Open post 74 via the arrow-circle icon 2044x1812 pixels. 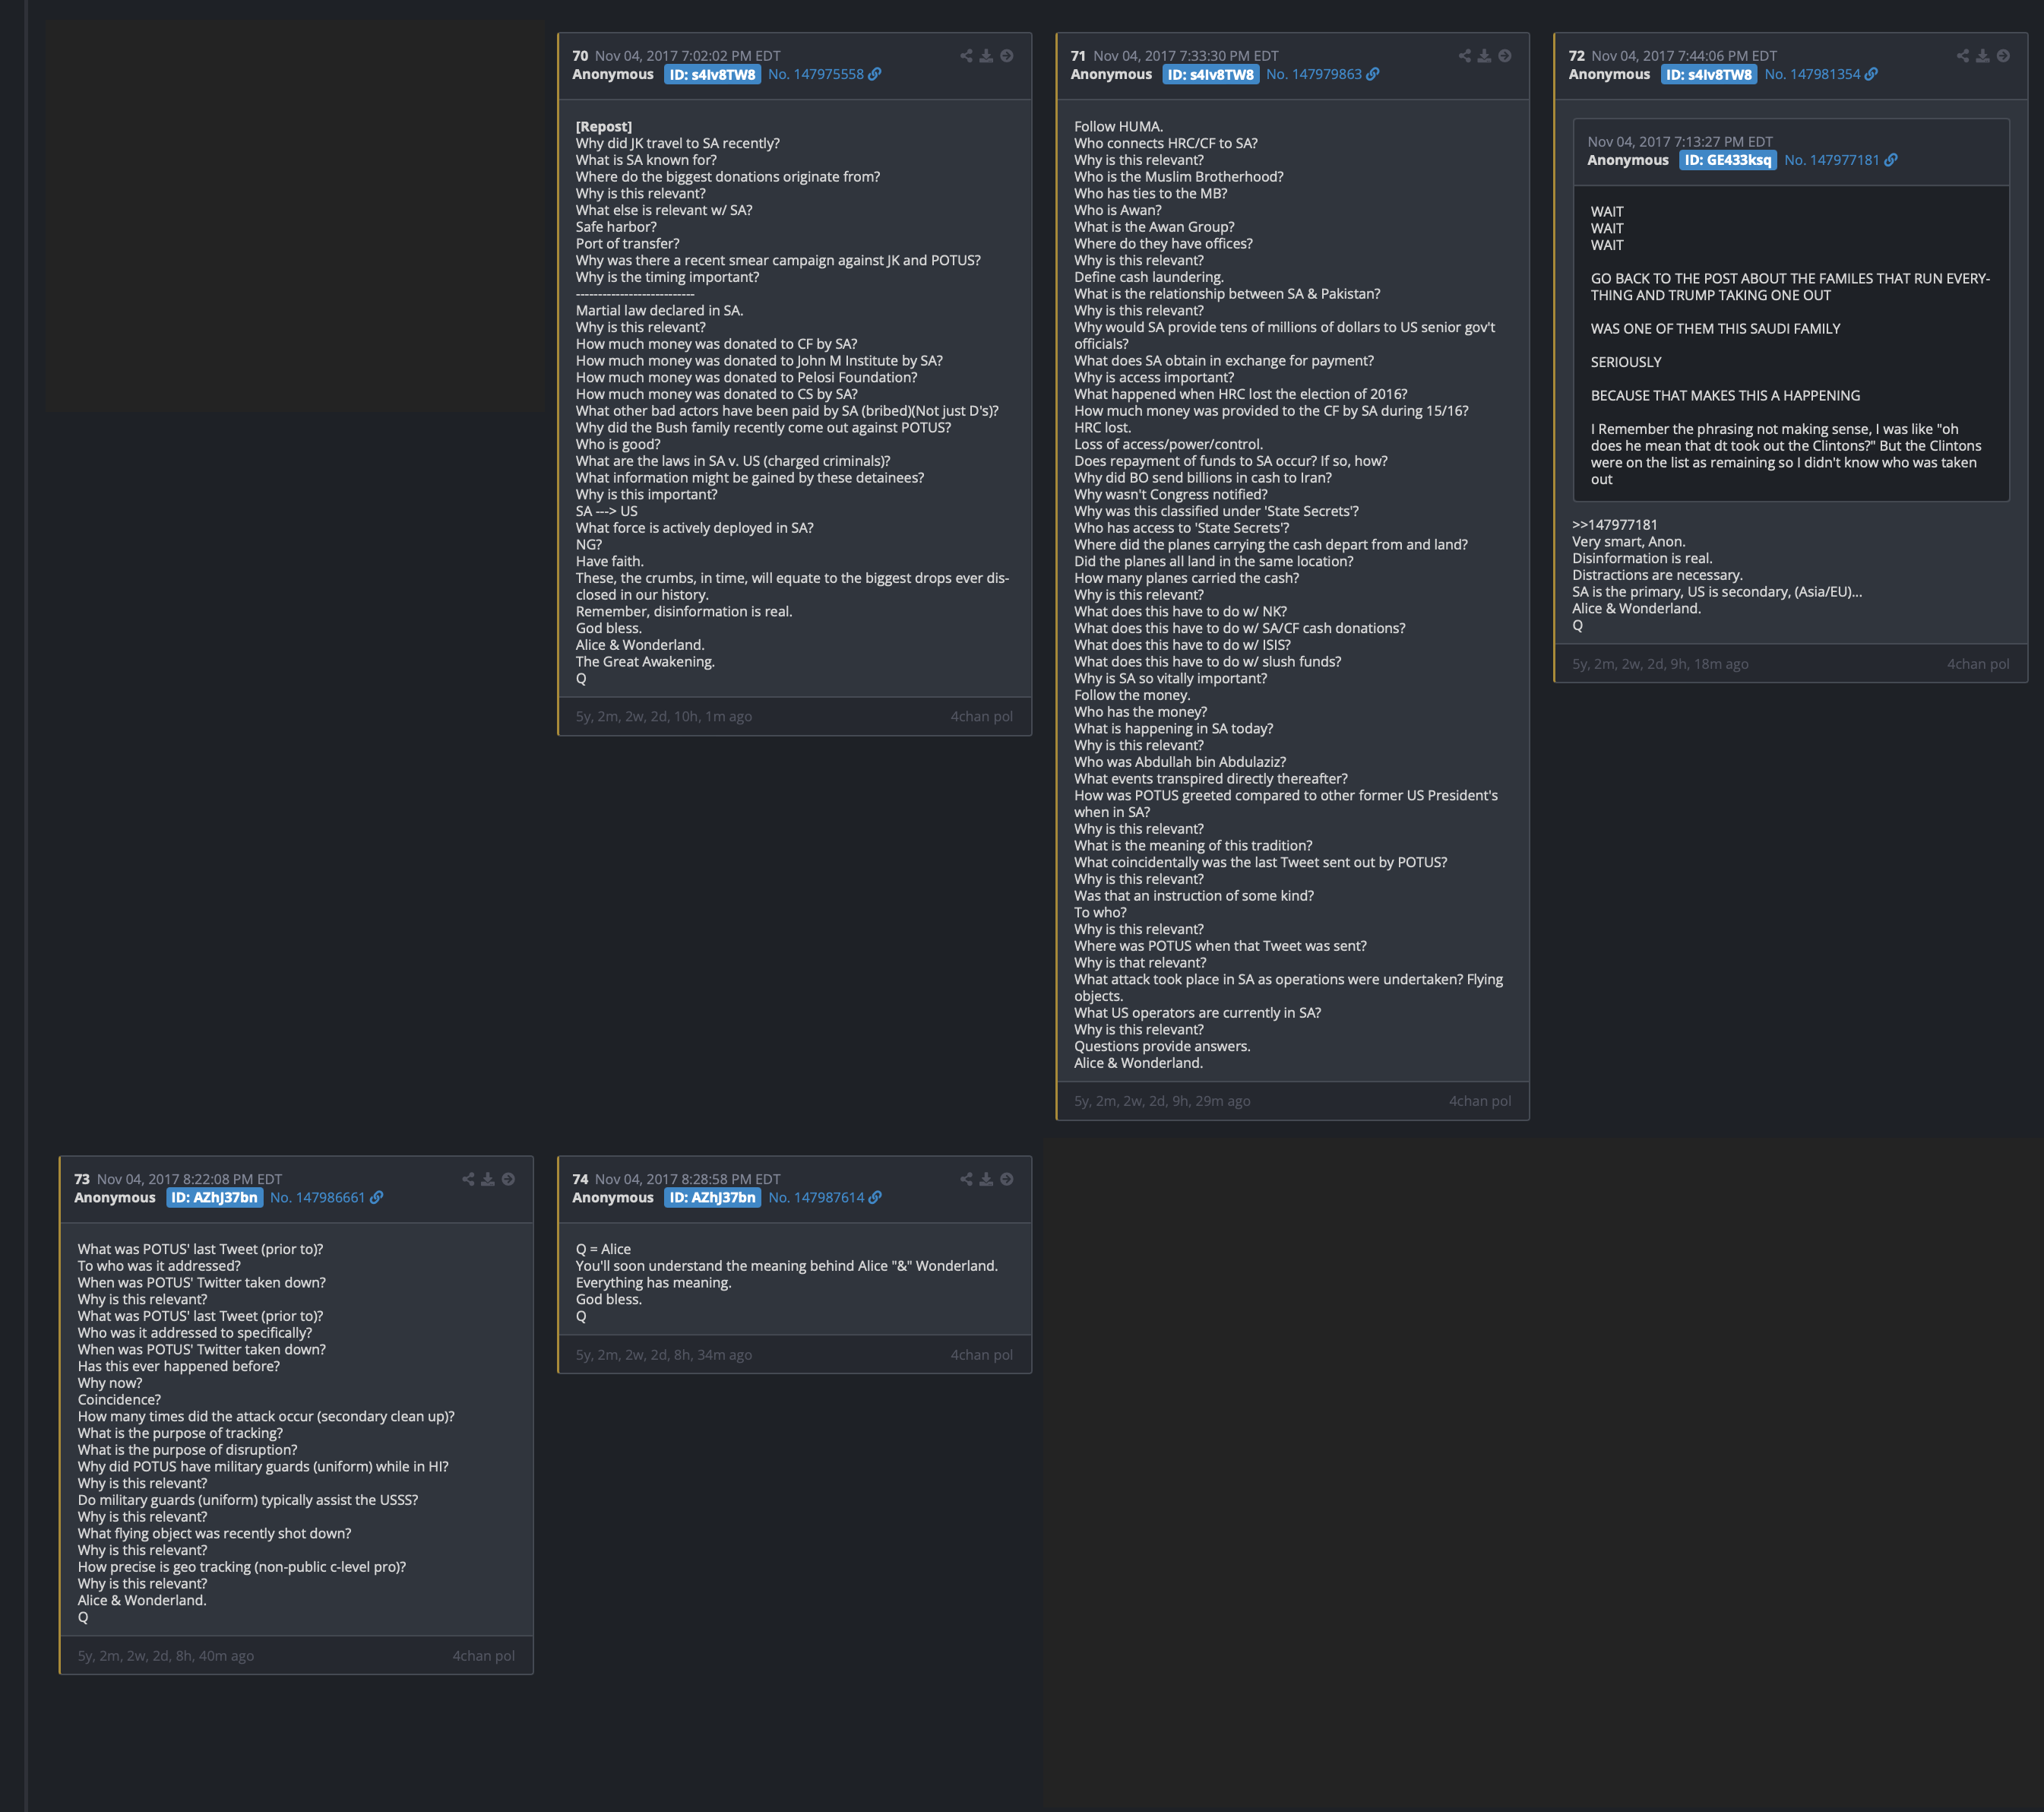point(1007,1180)
